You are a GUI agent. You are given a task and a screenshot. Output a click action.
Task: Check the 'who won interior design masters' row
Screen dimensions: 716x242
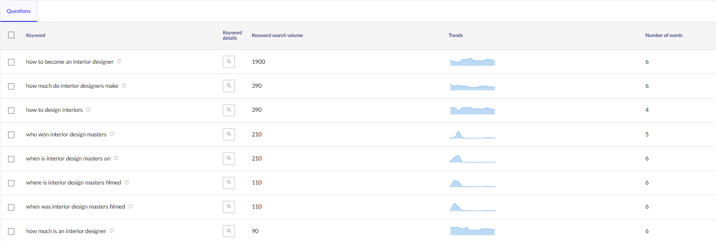(x=11, y=135)
